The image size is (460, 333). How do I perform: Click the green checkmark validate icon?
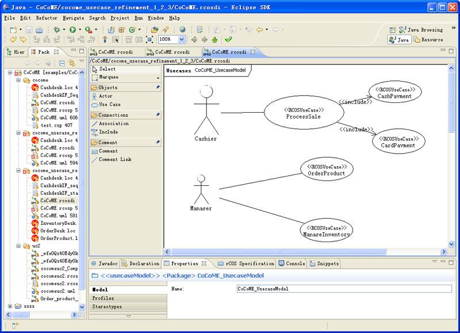click(228, 39)
